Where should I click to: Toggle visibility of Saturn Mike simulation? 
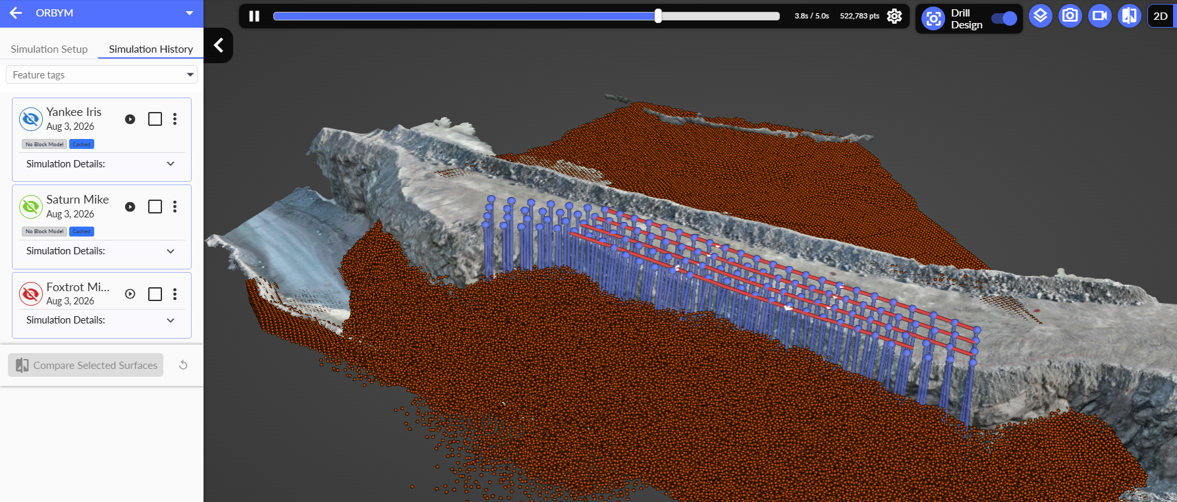click(31, 207)
